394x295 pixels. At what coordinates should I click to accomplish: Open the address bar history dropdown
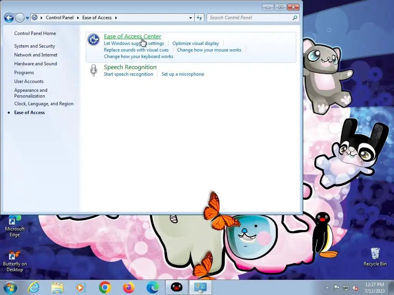190,18
